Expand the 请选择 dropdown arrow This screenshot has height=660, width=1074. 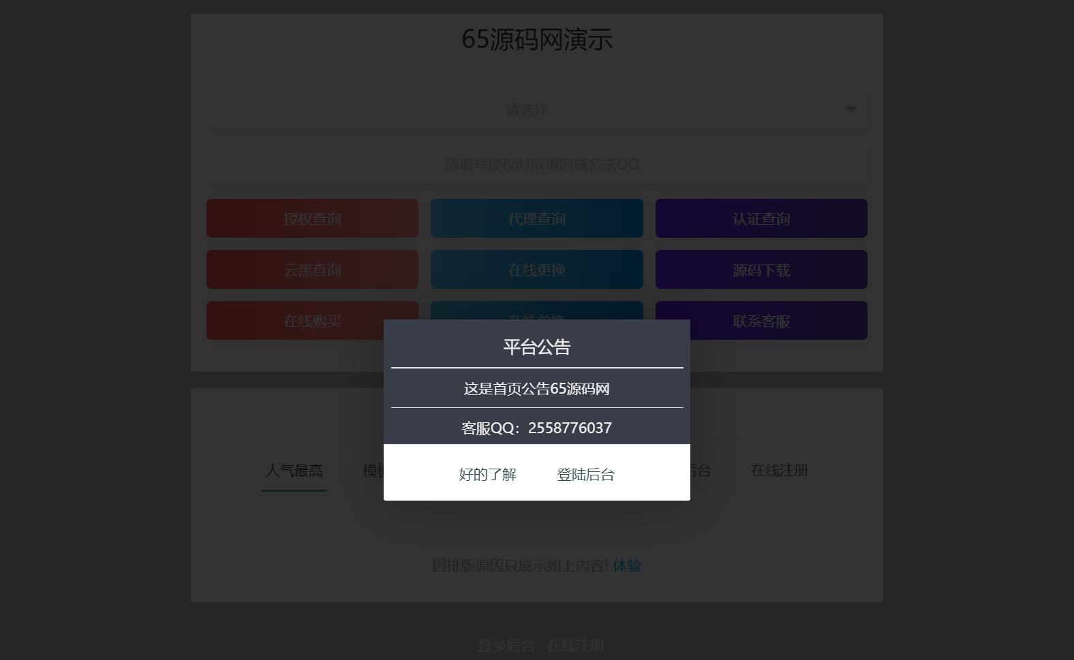tap(850, 109)
